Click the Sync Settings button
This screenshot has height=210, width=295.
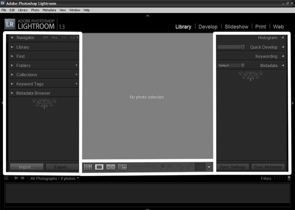click(x=233, y=167)
